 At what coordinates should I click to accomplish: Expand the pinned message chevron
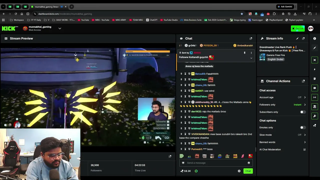click(x=251, y=58)
